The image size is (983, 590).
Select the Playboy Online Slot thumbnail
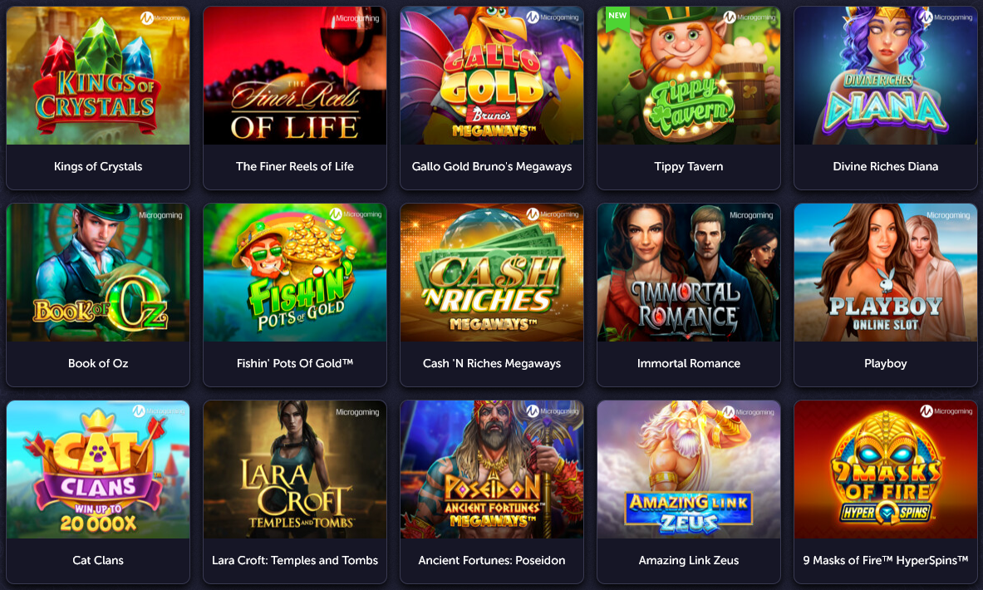click(x=885, y=273)
